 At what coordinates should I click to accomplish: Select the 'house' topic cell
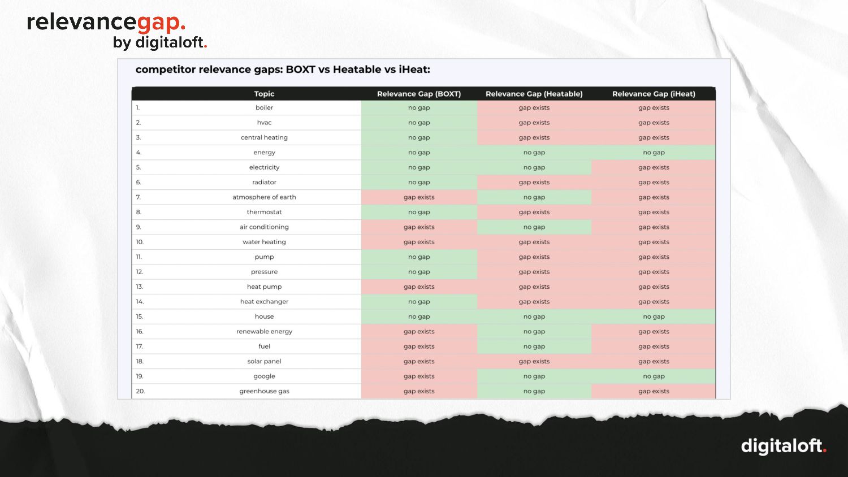[x=264, y=316]
